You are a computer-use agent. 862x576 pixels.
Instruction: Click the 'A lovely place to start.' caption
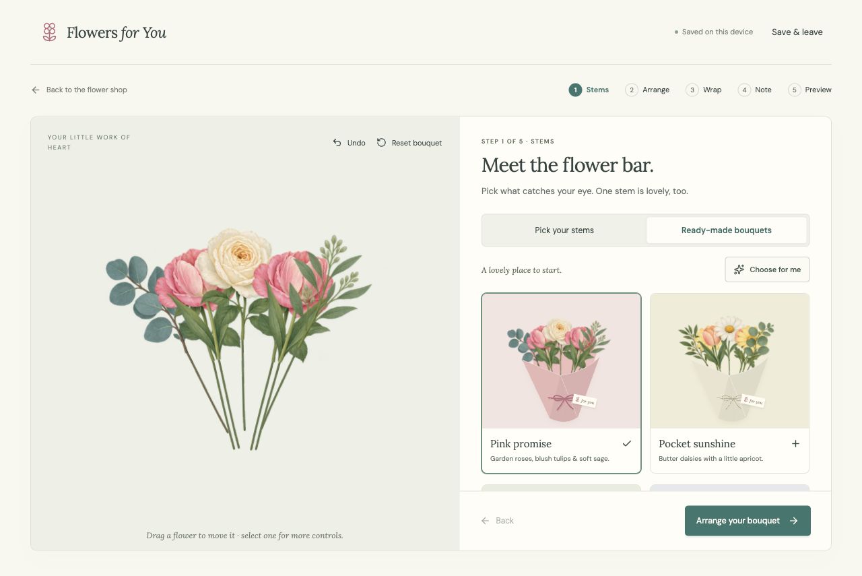[x=521, y=270]
